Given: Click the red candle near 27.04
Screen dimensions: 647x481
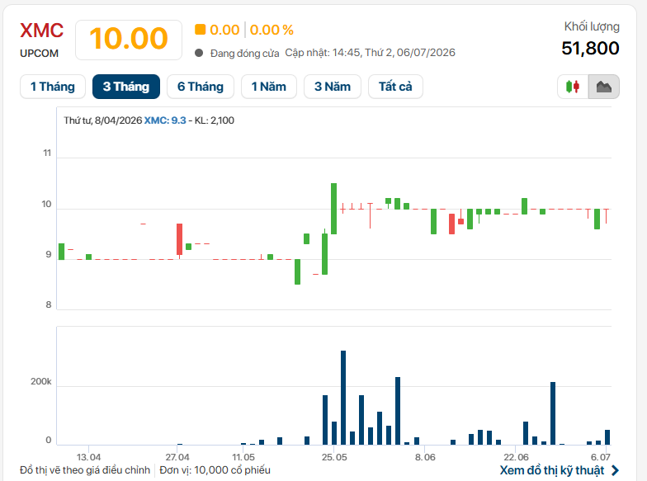Looking at the screenshot, I should pos(180,239).
